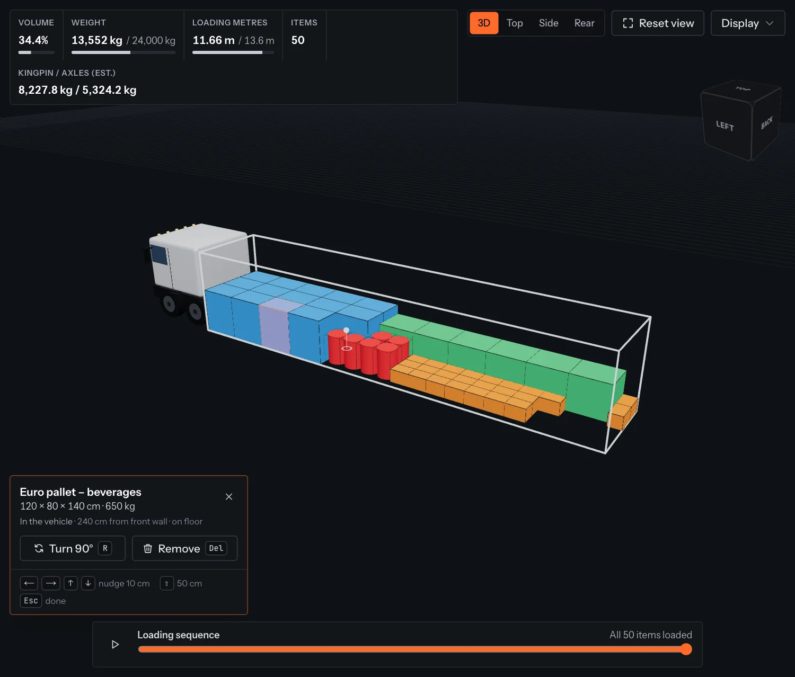Click the selected item gizmo handle

(x=347, y=330)
